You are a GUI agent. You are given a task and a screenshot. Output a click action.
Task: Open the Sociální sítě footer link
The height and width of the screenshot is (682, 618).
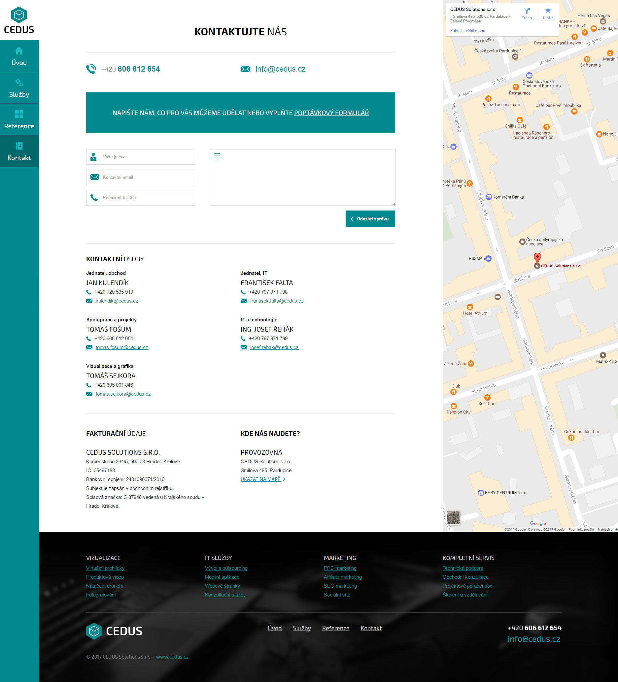click(x=337, y=595)
